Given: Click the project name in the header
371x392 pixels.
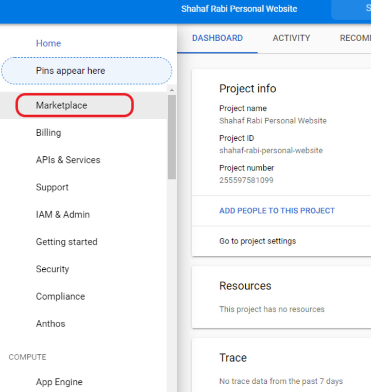Looking at the screenshot, I should (239, 9).
